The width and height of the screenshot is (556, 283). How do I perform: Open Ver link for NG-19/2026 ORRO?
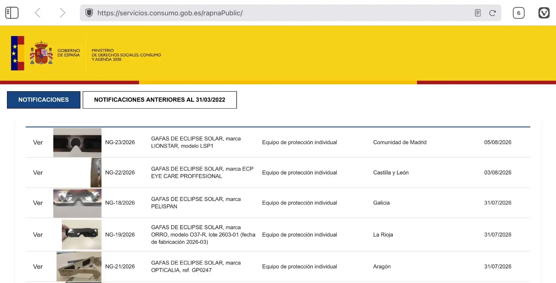point(38,235)
